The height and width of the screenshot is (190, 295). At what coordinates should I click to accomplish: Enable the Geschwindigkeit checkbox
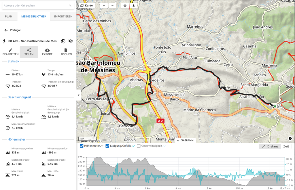(x=139, y=146)
